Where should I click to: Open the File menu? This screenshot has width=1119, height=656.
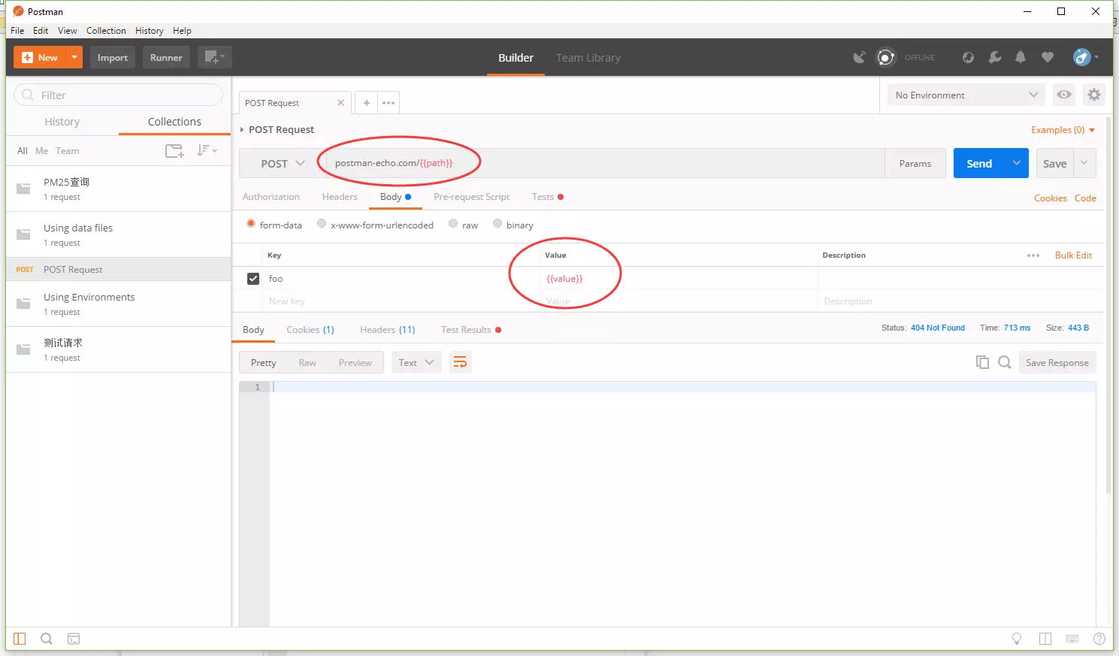click(x=17, y=31)
